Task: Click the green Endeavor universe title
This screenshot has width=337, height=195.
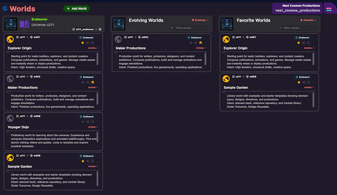Action: tap(40, 19)
